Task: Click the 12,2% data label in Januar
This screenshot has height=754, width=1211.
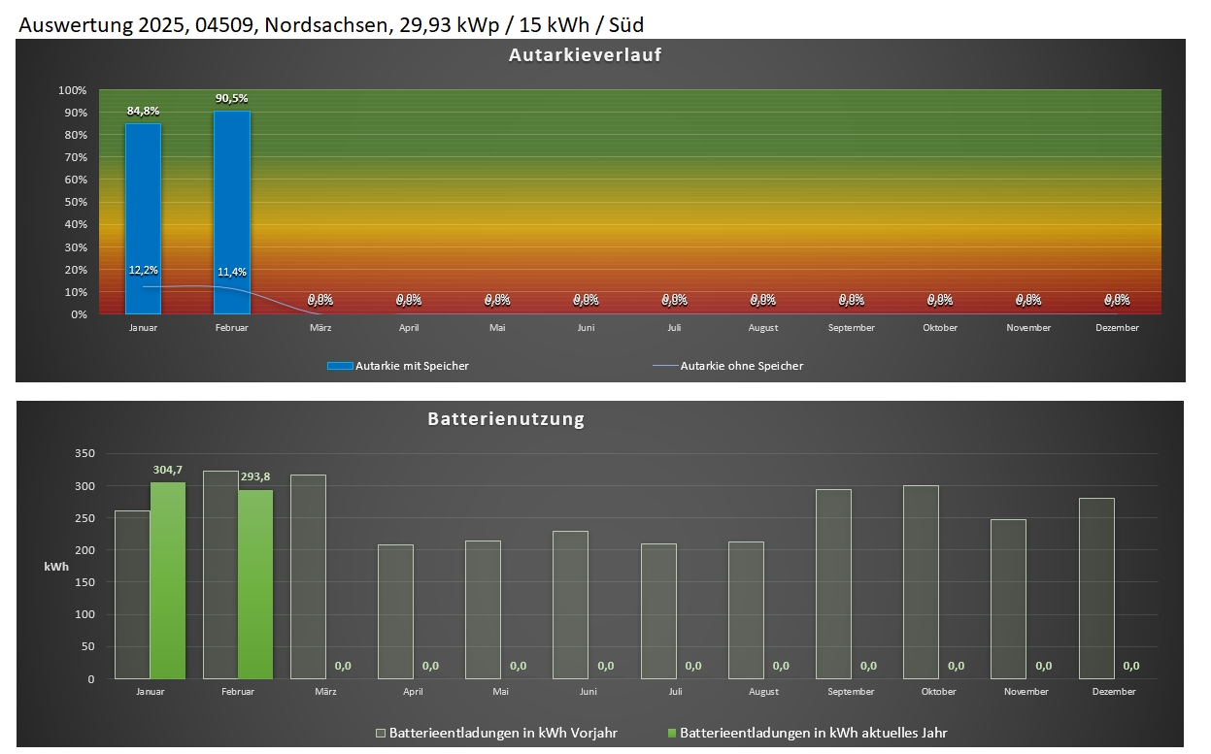Action: click(143, 270)
